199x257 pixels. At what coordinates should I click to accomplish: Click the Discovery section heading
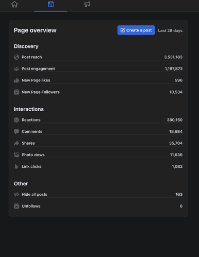pos(26,46)
